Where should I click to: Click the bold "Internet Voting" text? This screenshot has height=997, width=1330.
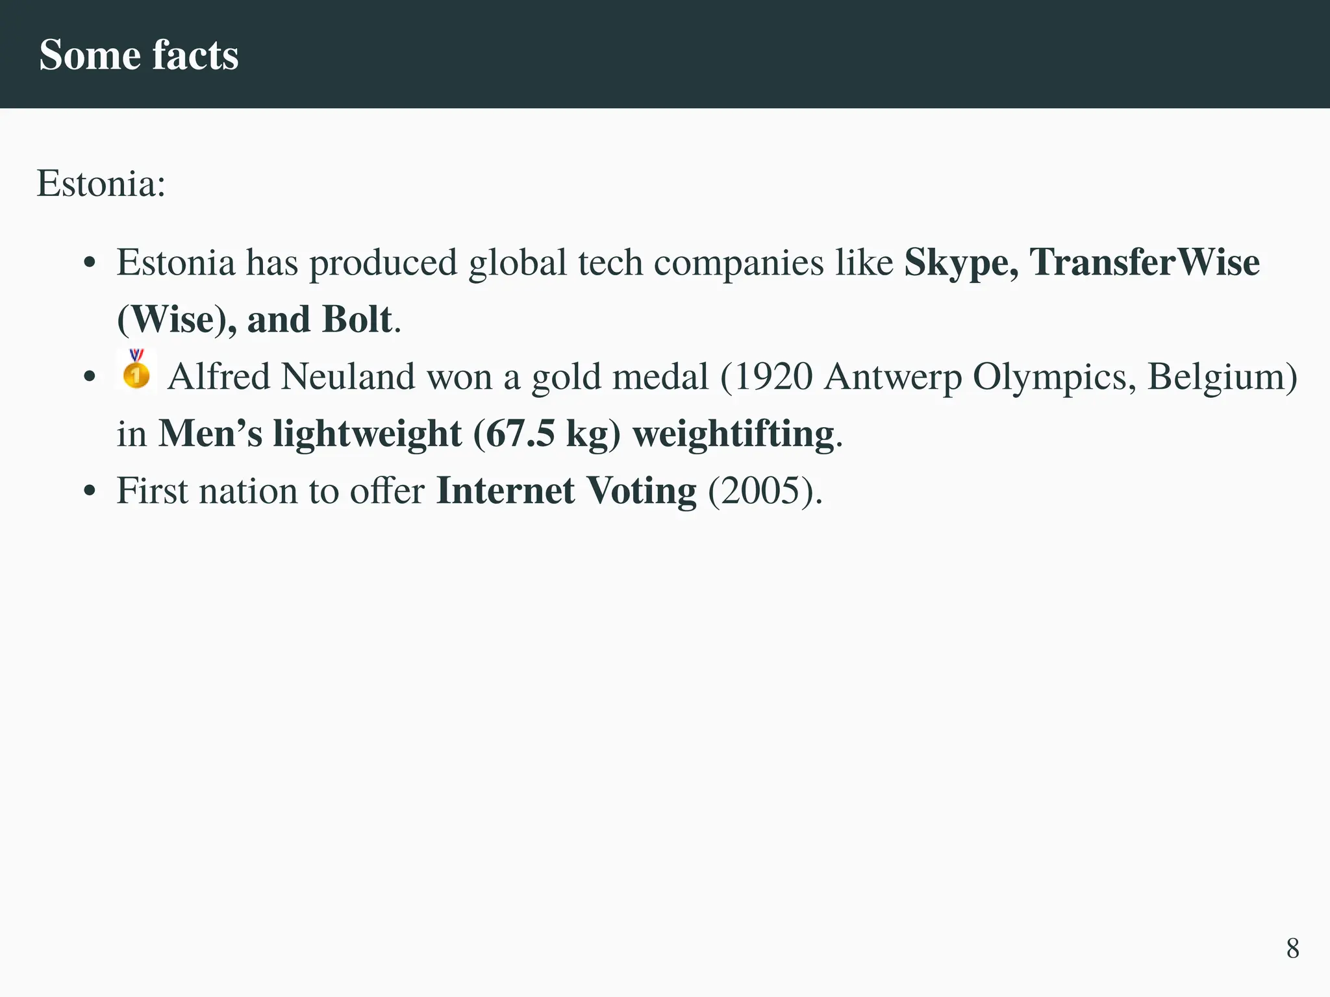[566, 491]
